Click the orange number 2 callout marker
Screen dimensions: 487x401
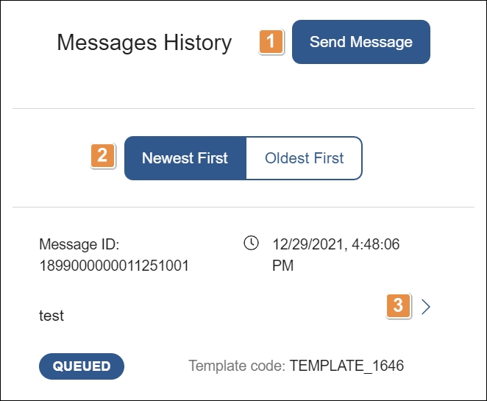(102, 156)
